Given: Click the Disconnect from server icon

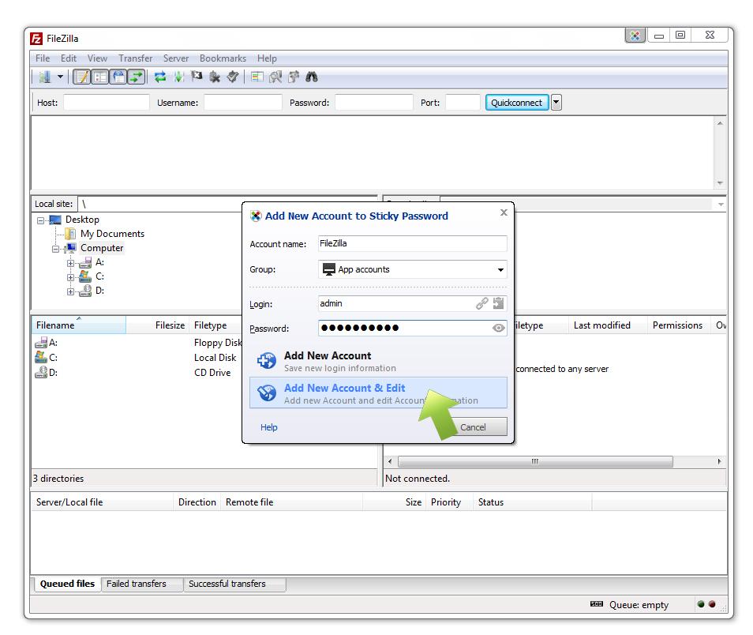Looking at the screenshot, I should tap(215, 77).
